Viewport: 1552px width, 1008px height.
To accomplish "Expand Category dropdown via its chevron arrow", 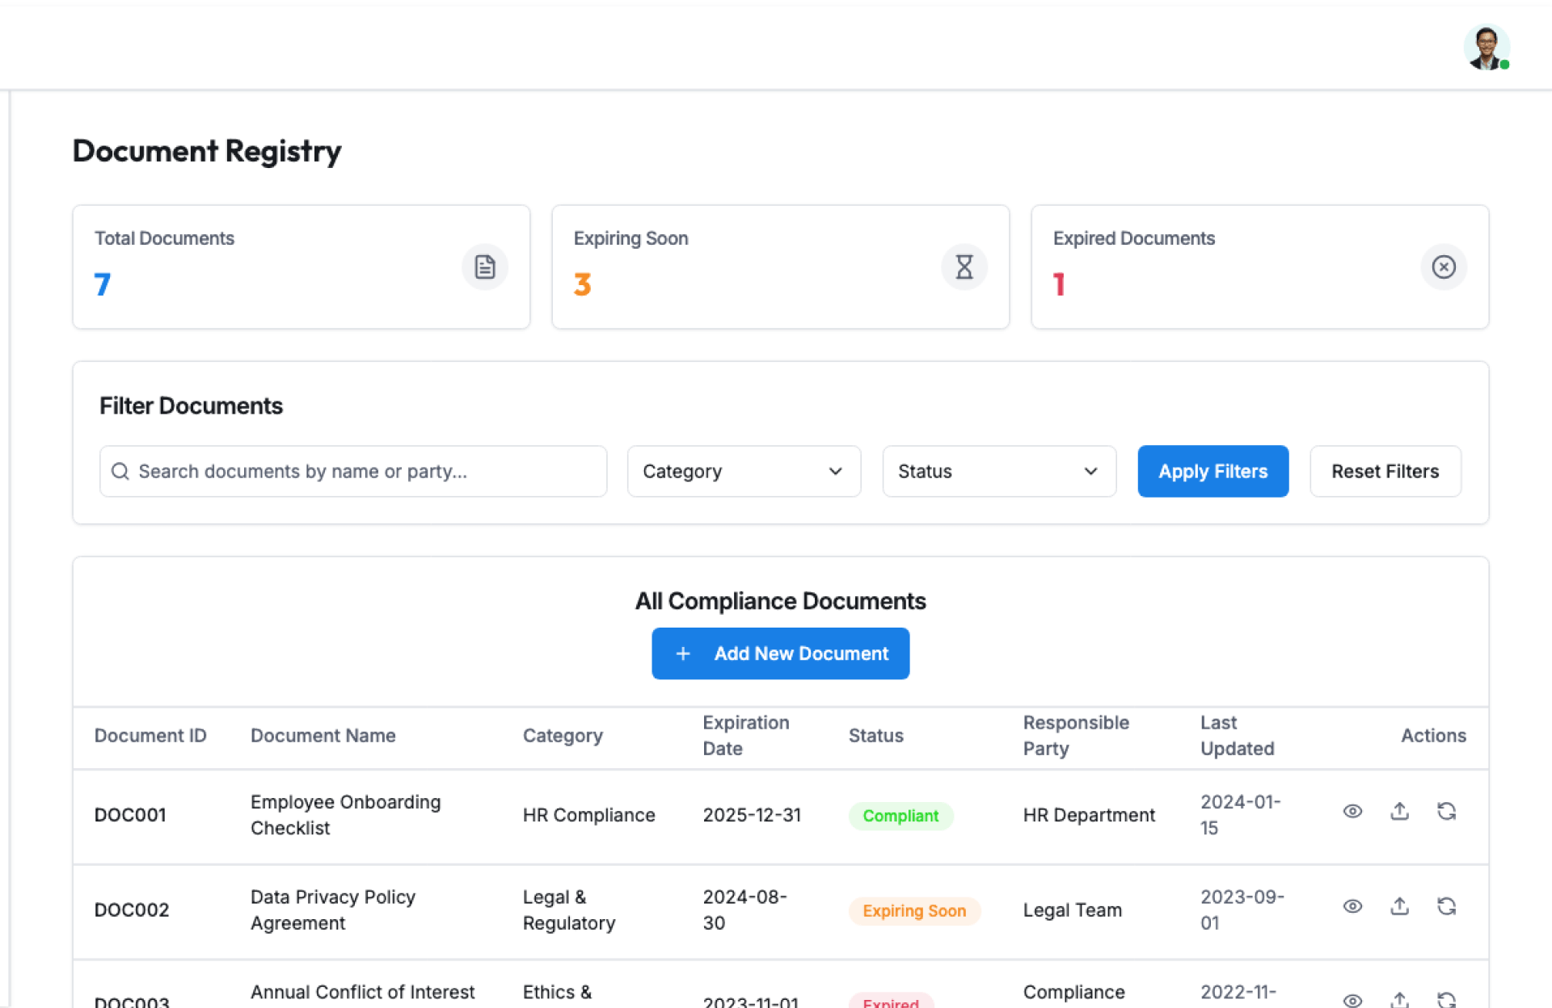I will pos(835,471).
